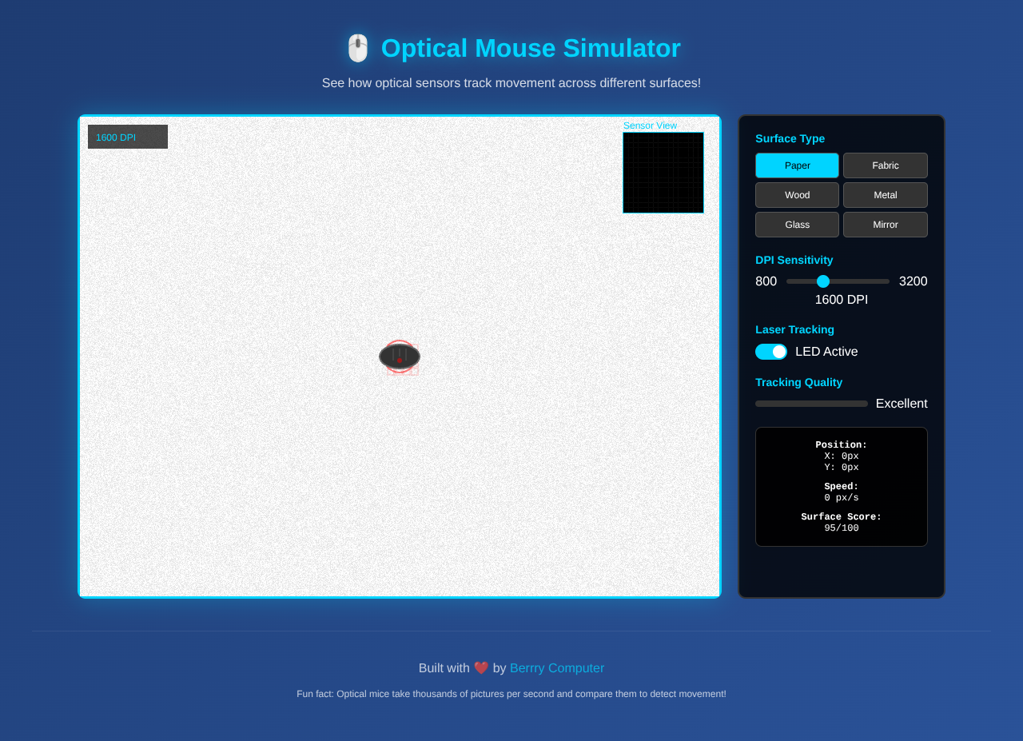Image resolution: width=1023 pixels, height=741 pixels.
Task: Click the mouse on the tracking surface
Action: (x=399, y=357)
